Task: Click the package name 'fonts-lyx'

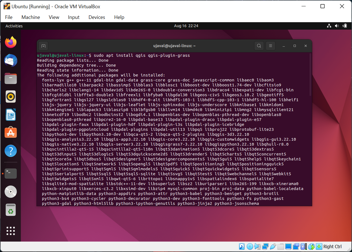Action: (x=53, y=80)
